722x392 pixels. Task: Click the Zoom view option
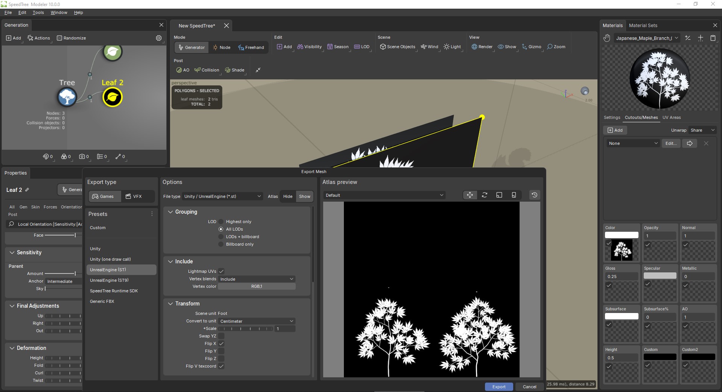pos(556,47)
